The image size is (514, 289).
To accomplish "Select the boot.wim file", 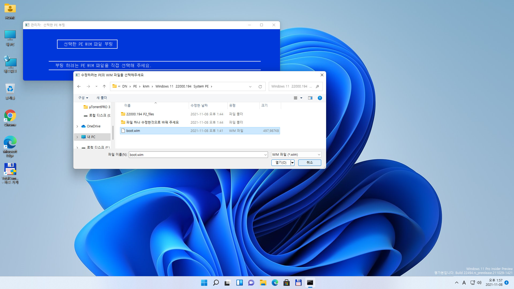I will 200,131.
